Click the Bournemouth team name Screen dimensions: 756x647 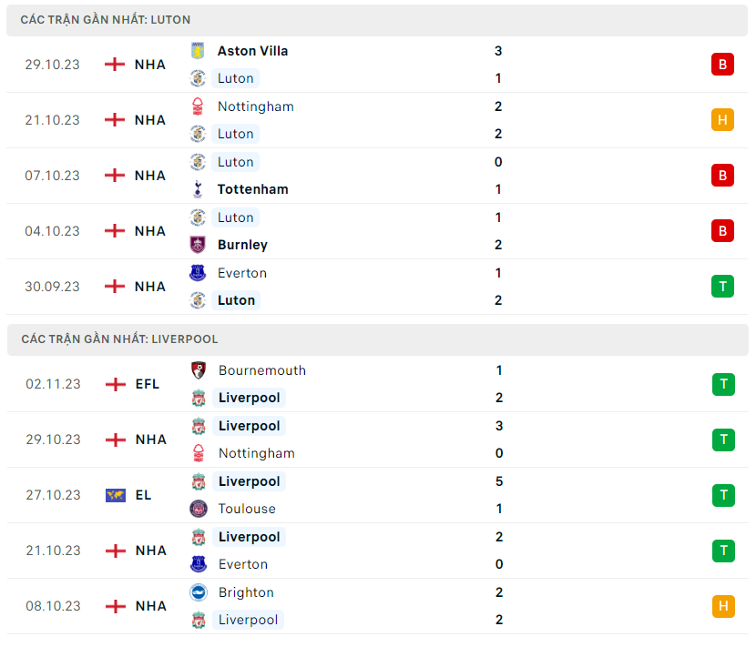pyautogui.click(x=262, y=370)
